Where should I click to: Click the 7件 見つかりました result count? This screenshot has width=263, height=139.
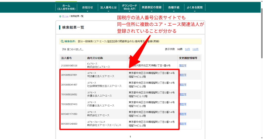[73, 49]
